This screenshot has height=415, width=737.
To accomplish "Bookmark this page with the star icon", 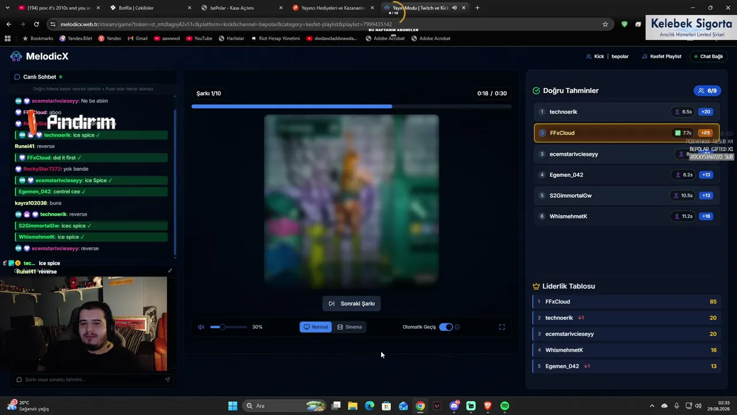I will 605,24.
